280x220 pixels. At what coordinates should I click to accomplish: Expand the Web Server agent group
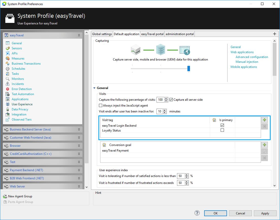coord(79,186)
